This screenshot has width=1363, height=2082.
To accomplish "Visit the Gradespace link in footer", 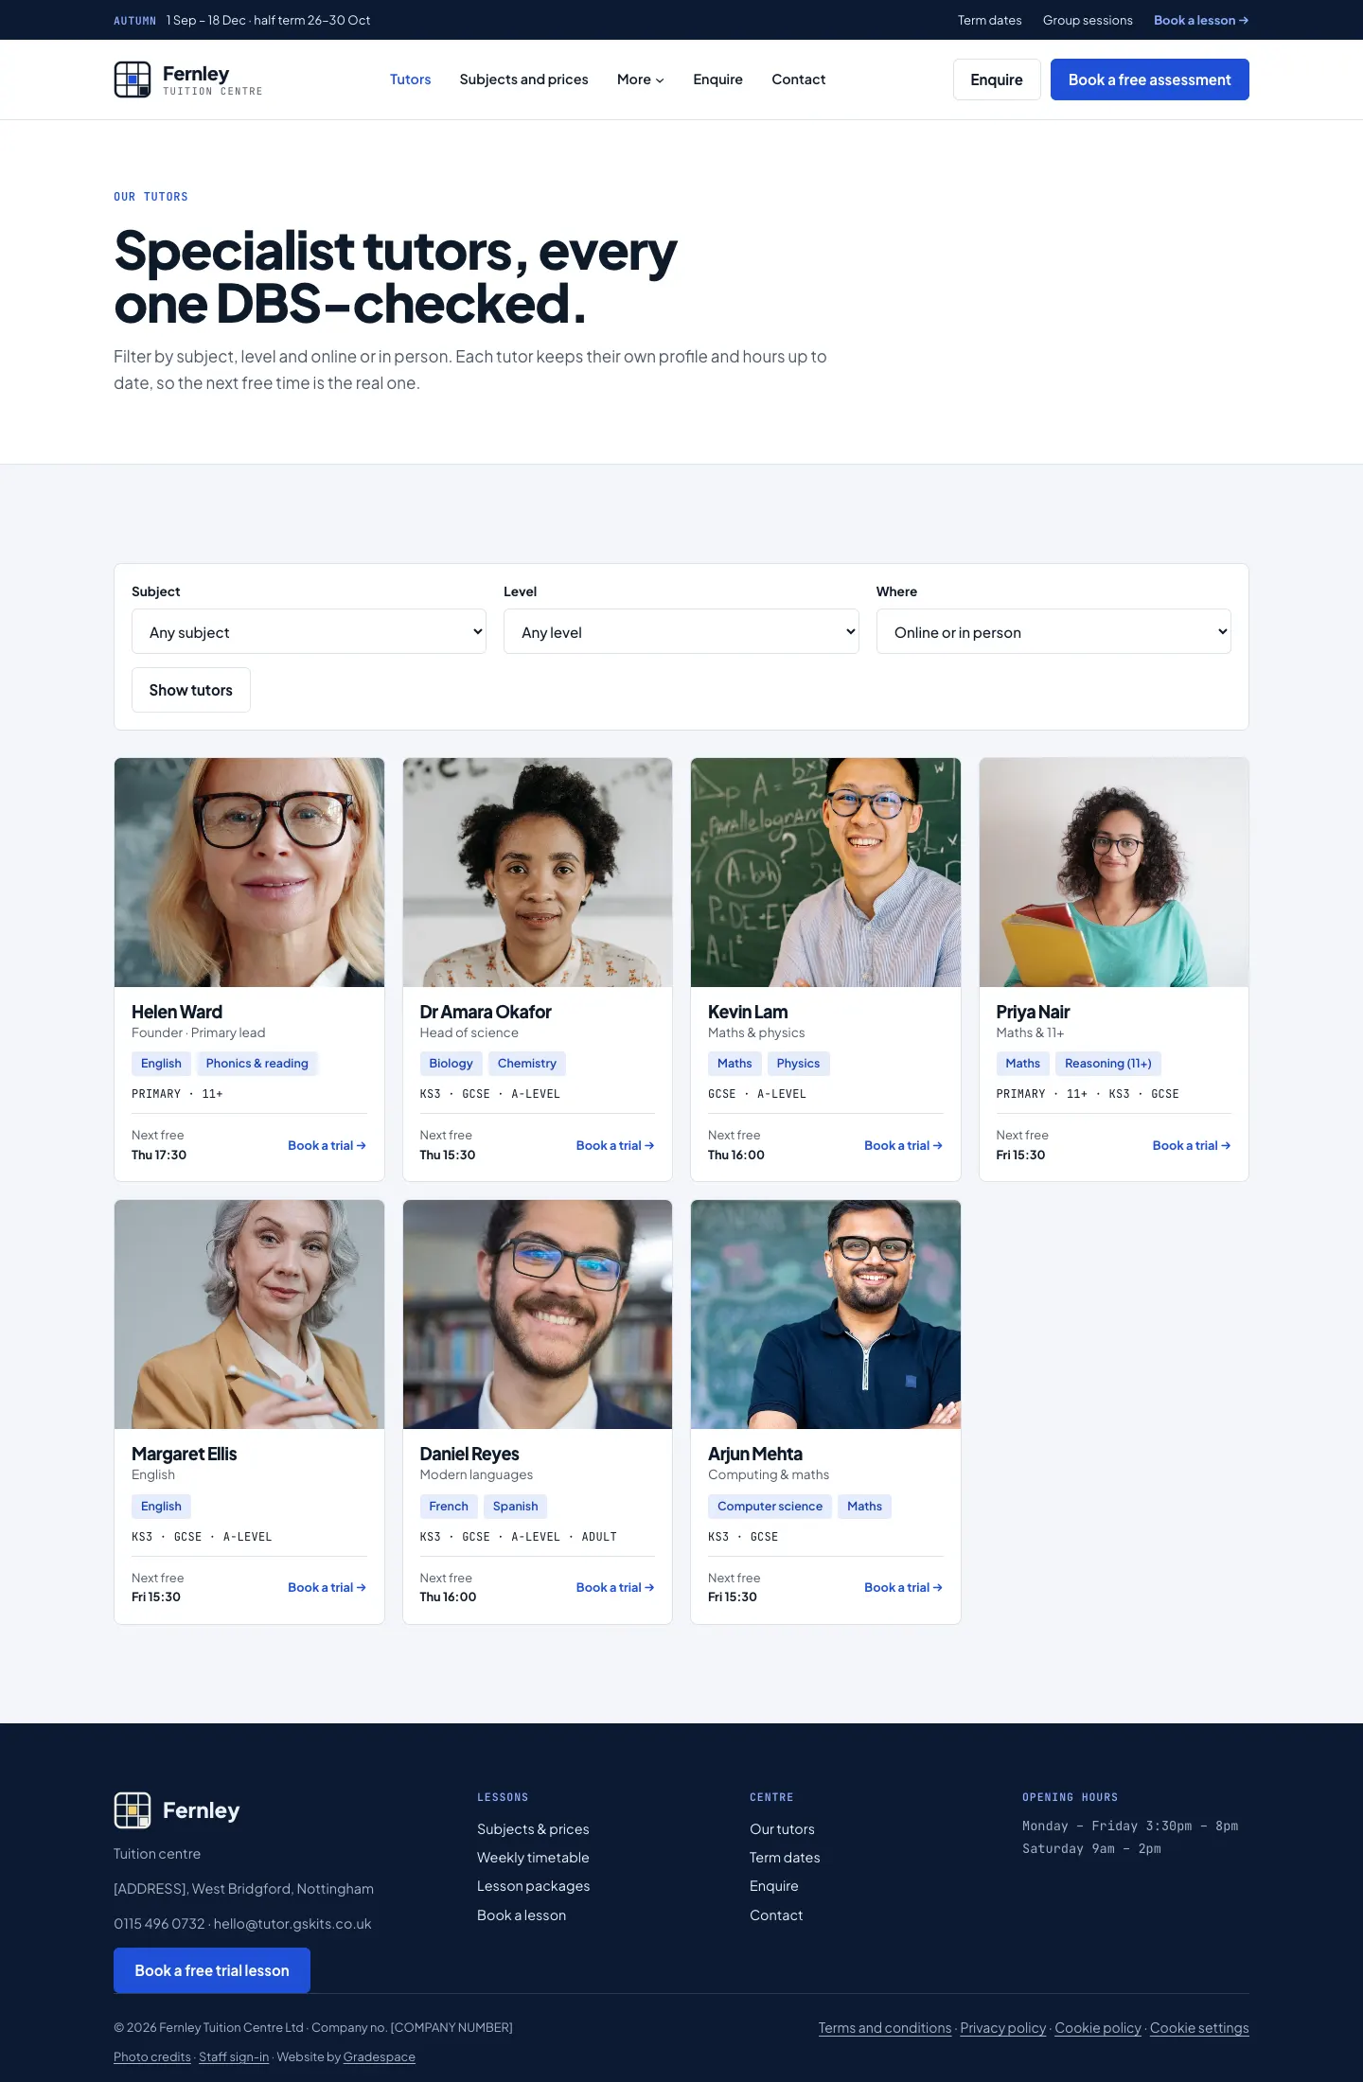I will [380, 2057].
